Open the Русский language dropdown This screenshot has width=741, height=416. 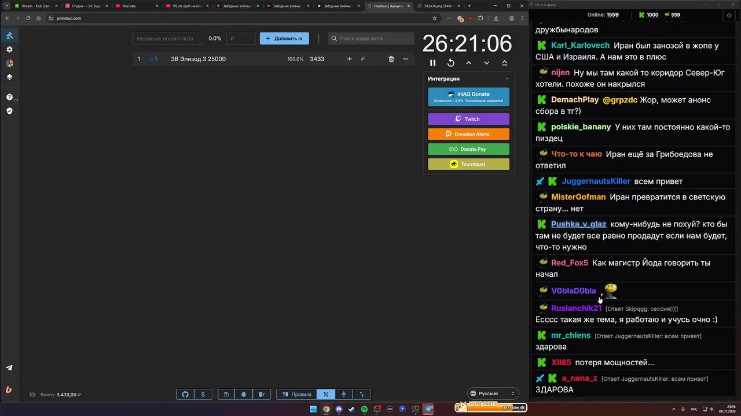pyautogui.click(x=492, y=393)
